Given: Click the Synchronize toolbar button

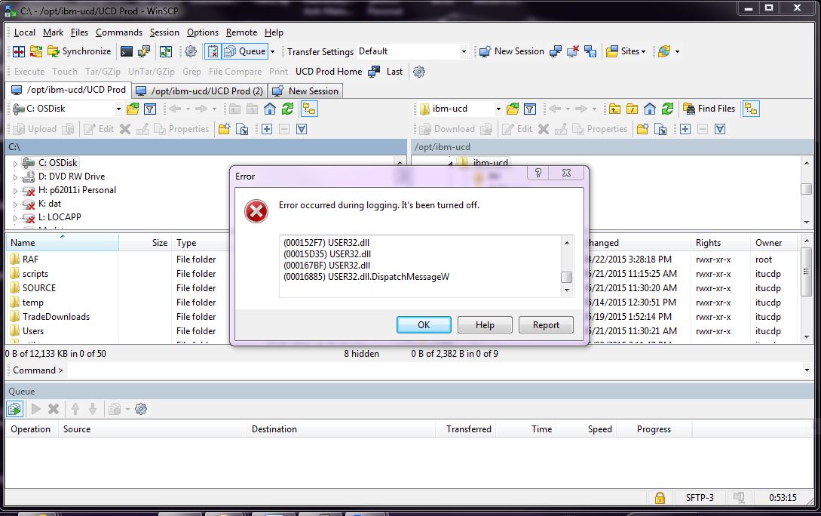Looking at the screenshot, I should [79, 51].
